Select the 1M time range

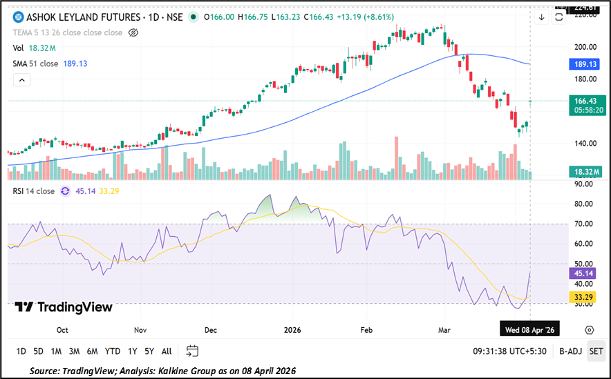coord(56,351)
